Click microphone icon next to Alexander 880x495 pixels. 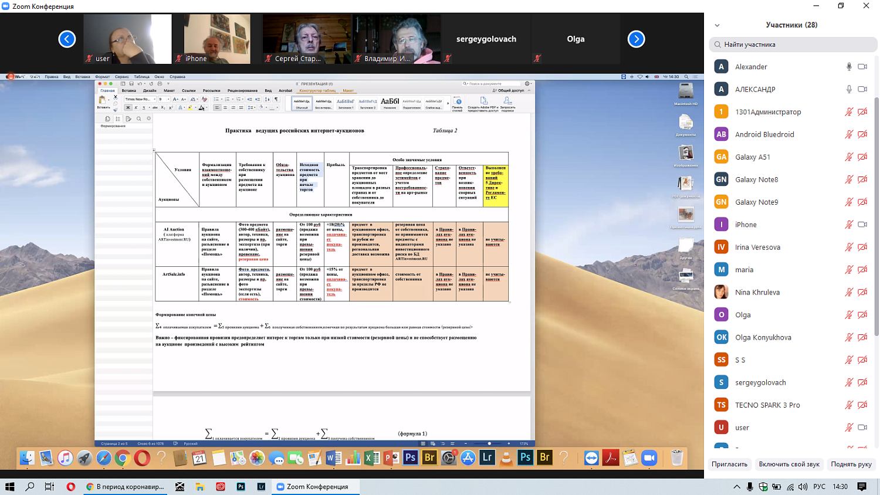(849, 67)
